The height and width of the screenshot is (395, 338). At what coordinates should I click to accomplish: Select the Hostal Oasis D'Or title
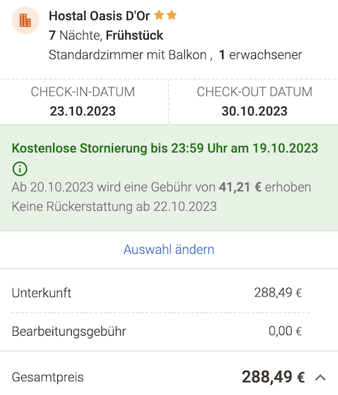pos(99,16)
